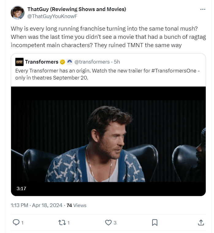Click the share upload icon

point(201,222)
